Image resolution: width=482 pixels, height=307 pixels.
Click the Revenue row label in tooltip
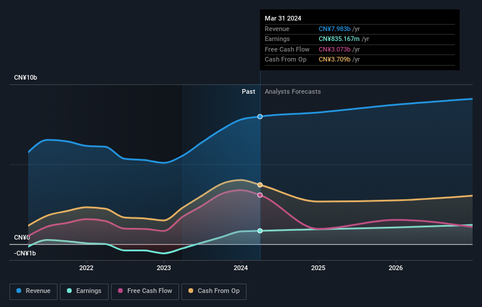click(x=277, y=29)
